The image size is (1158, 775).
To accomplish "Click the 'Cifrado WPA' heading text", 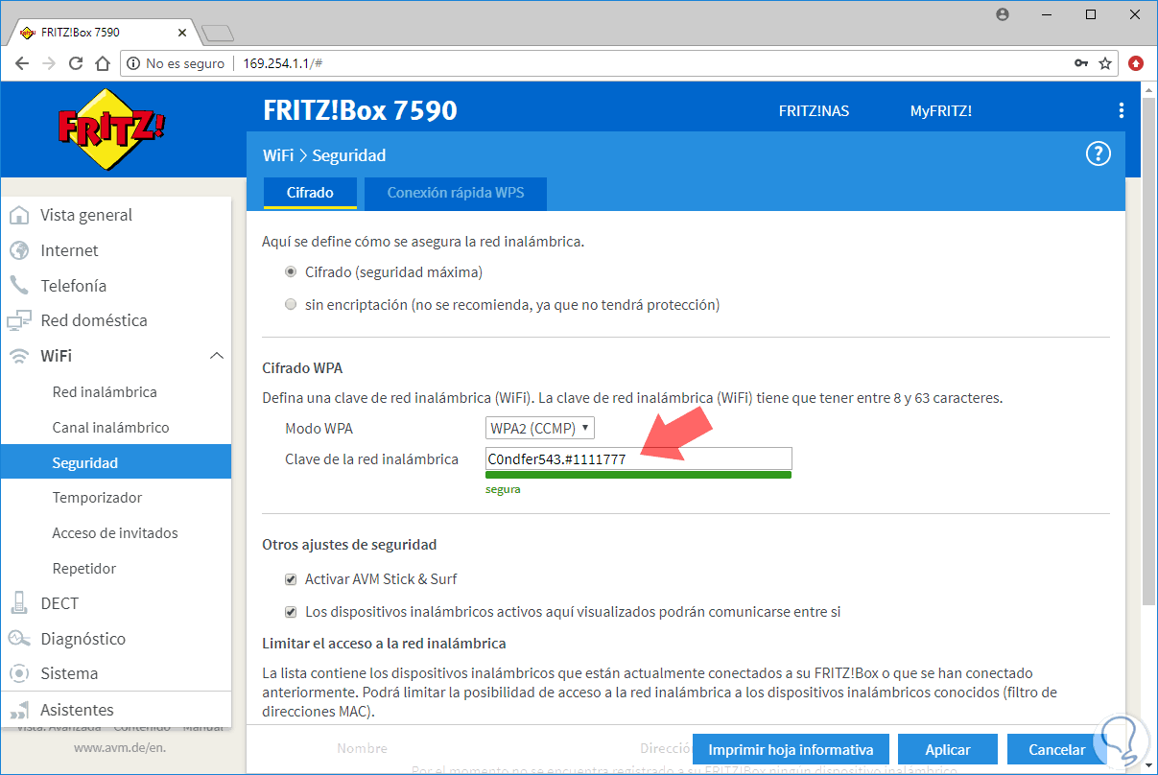I will pyautogui.click(x=302, y=367).
